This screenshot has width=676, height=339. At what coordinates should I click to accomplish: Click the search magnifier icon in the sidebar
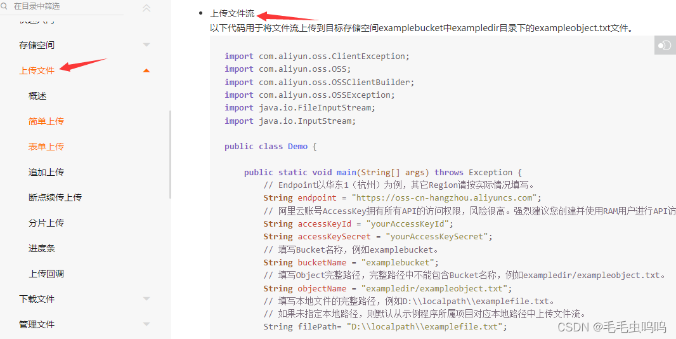click(x=4, y=6)
